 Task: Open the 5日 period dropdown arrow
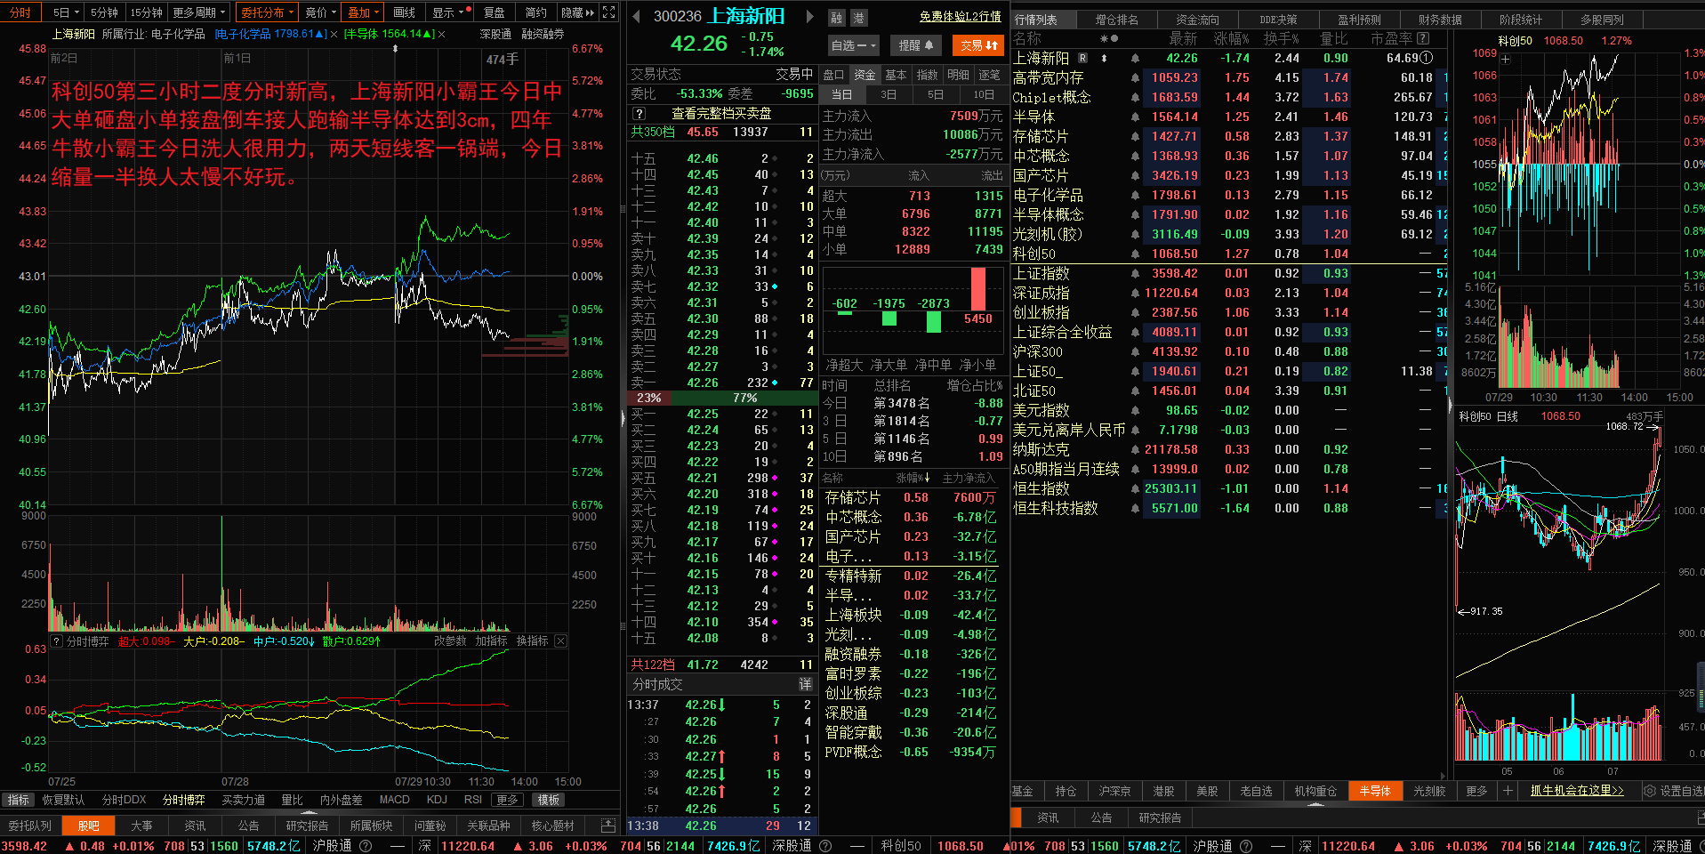pyautogui.click(x=76, y=12)
